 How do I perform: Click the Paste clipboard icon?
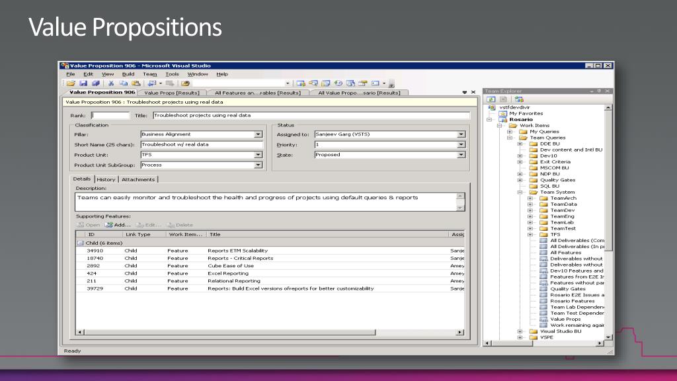click(136, 83)
